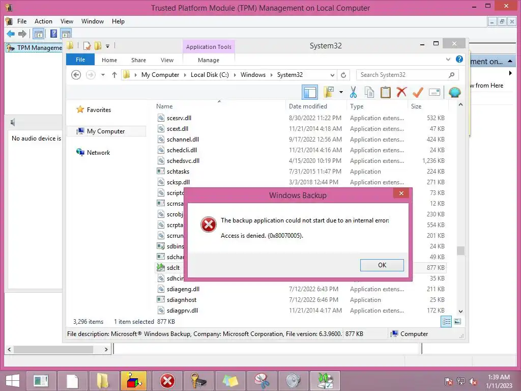
Task: Expand the address bar history dropdown
Action: (x=332, y=75)
